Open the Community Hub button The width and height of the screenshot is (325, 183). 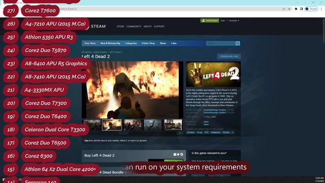[229, 56]
